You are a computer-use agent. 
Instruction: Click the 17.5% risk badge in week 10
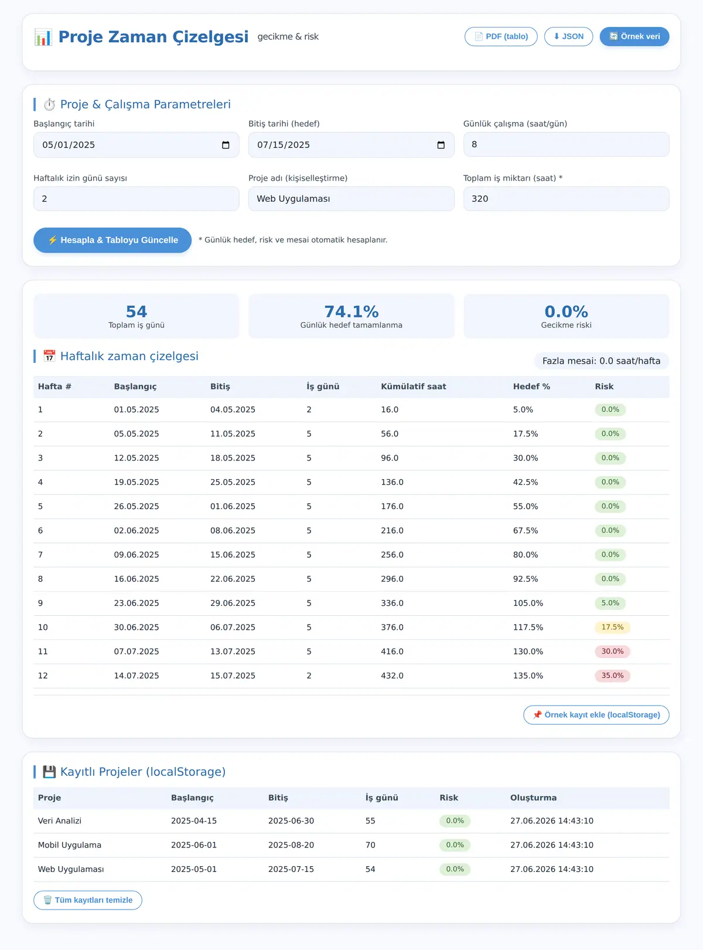pos(613,627)
